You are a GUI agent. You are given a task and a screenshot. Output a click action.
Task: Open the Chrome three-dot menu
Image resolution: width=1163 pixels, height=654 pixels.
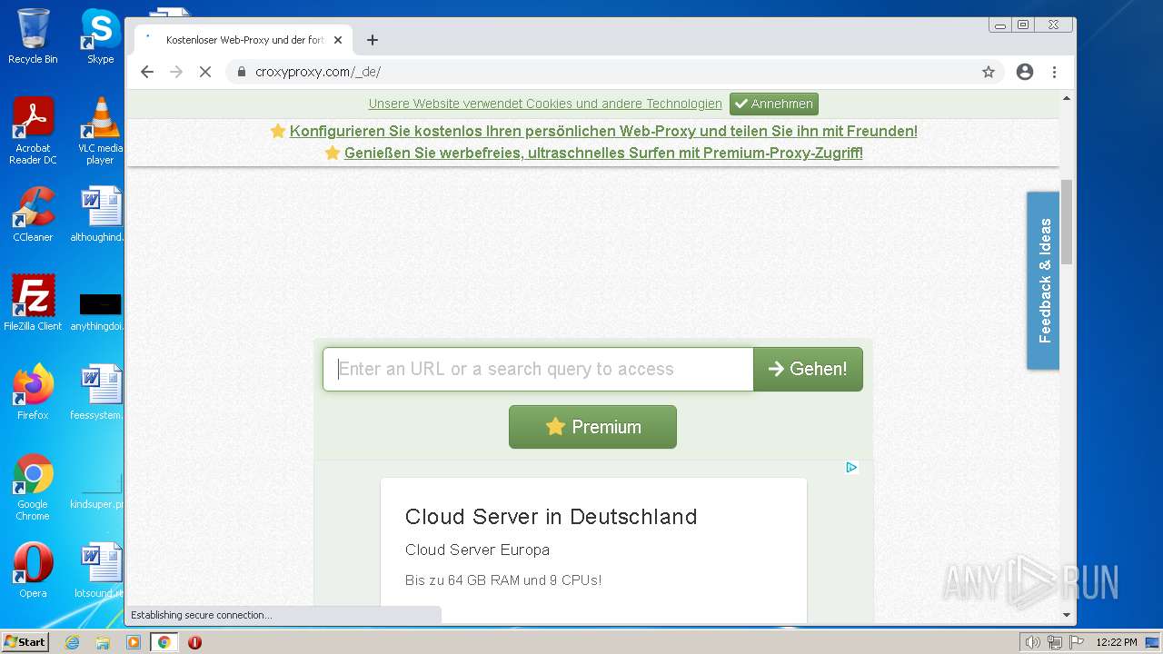click(x=1054, y=72)
